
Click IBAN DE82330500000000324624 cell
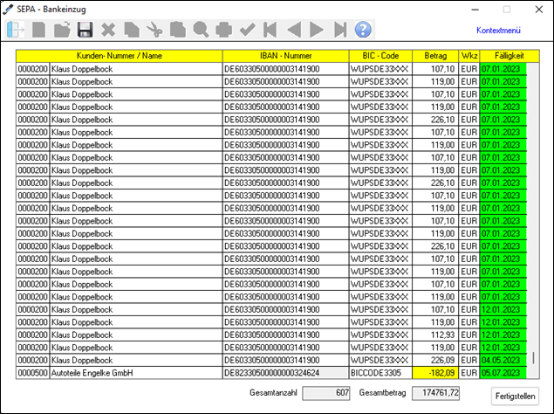click(285, 373)
